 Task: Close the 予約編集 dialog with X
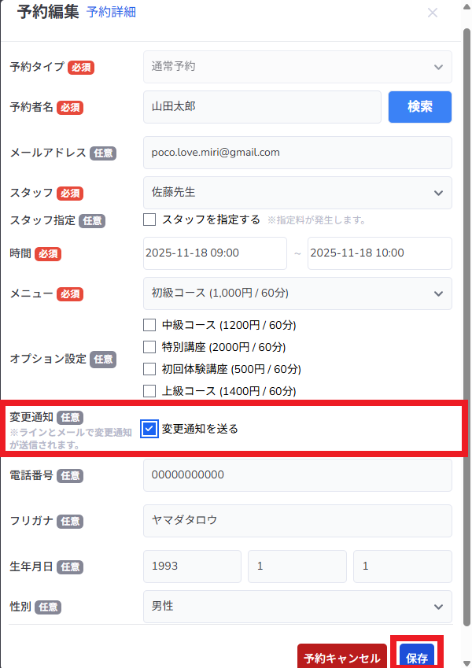click(x=432, y=13)
